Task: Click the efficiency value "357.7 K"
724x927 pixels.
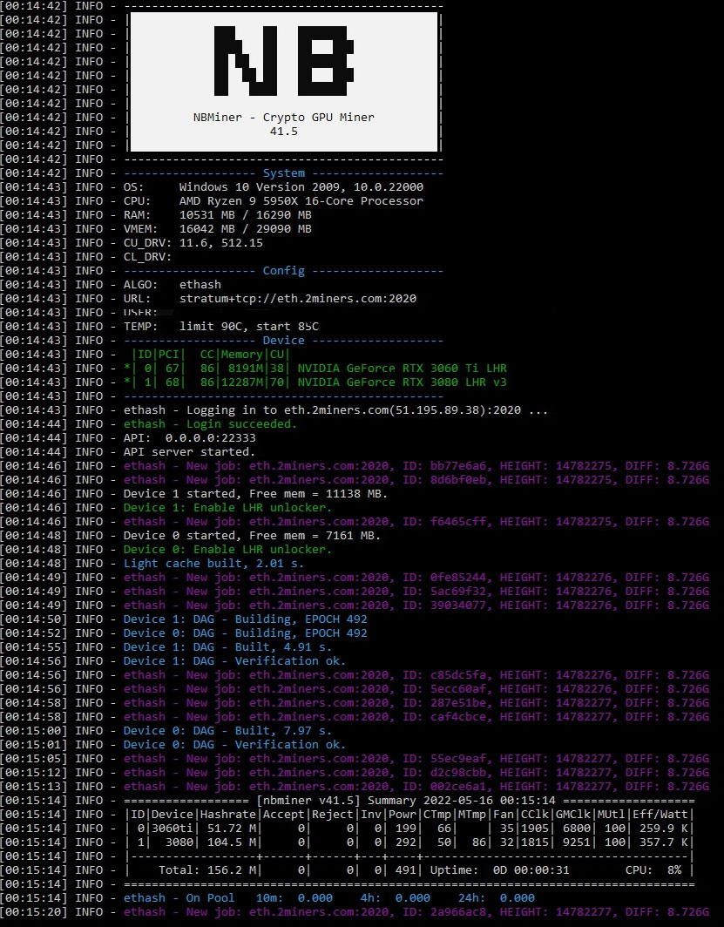Action: (664, 842)
